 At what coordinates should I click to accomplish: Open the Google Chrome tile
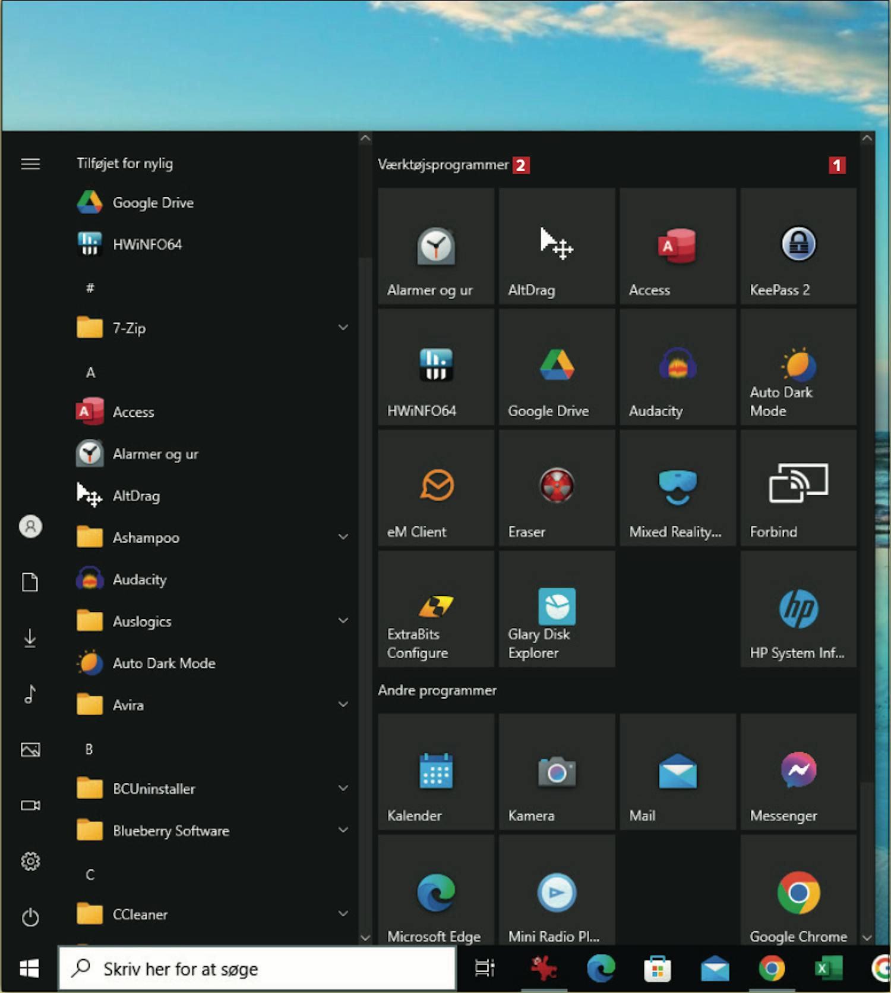point(798,890)
